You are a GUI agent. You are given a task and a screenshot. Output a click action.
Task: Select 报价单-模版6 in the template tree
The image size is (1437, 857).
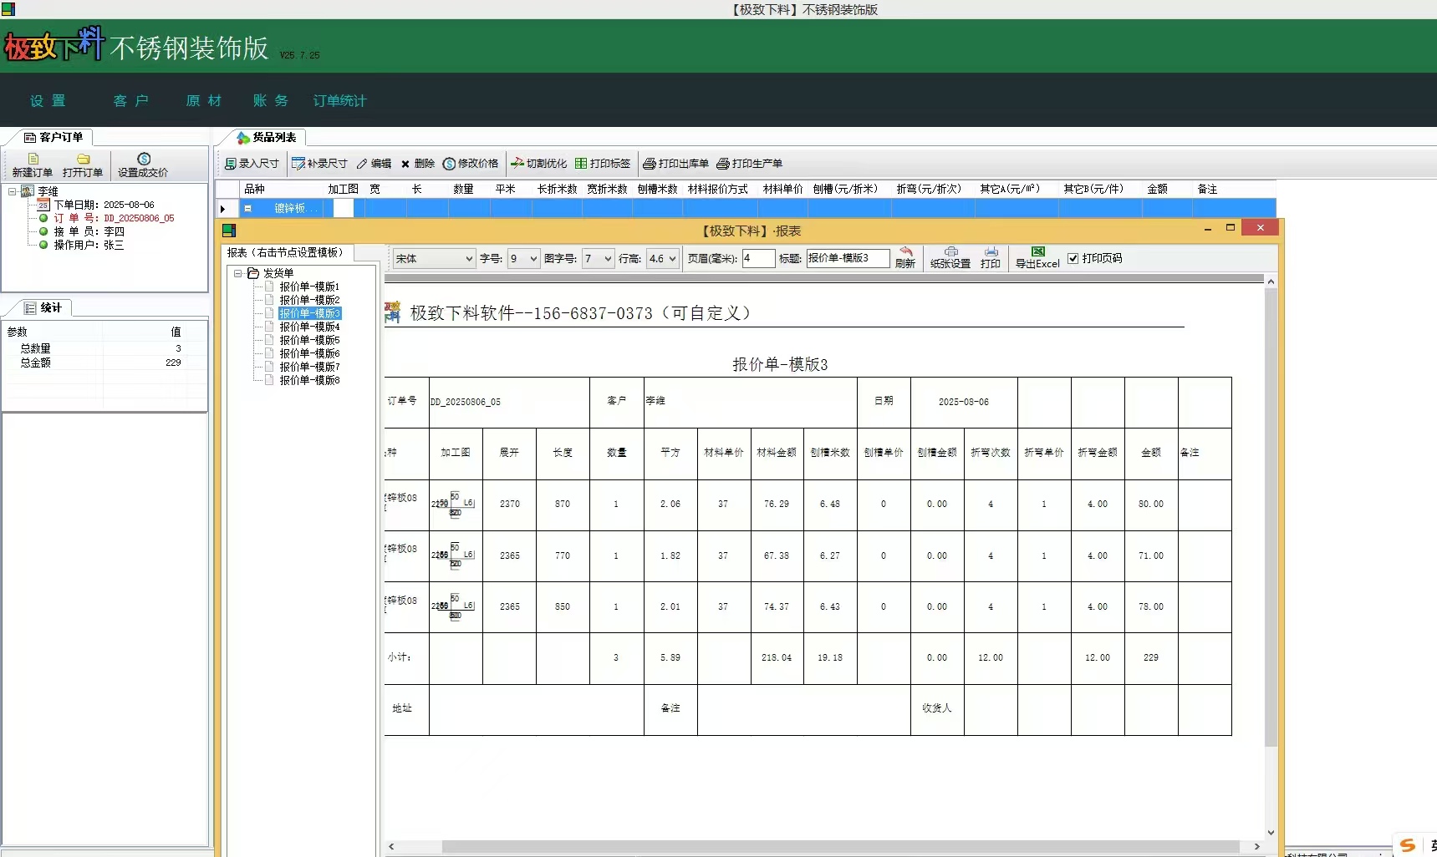click(x=309, y=353)
